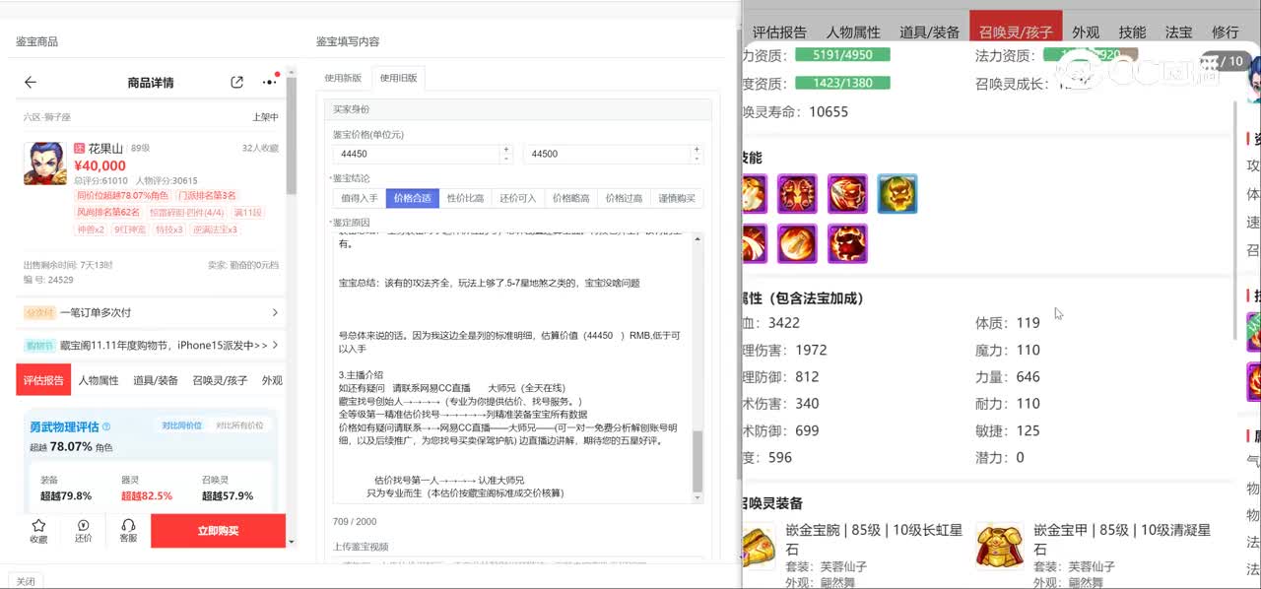Screen dimensions: 1261x589
Task: Click the blue-framed golden mask skill icon
Action: pyautogui.click(x=896, y=194)
